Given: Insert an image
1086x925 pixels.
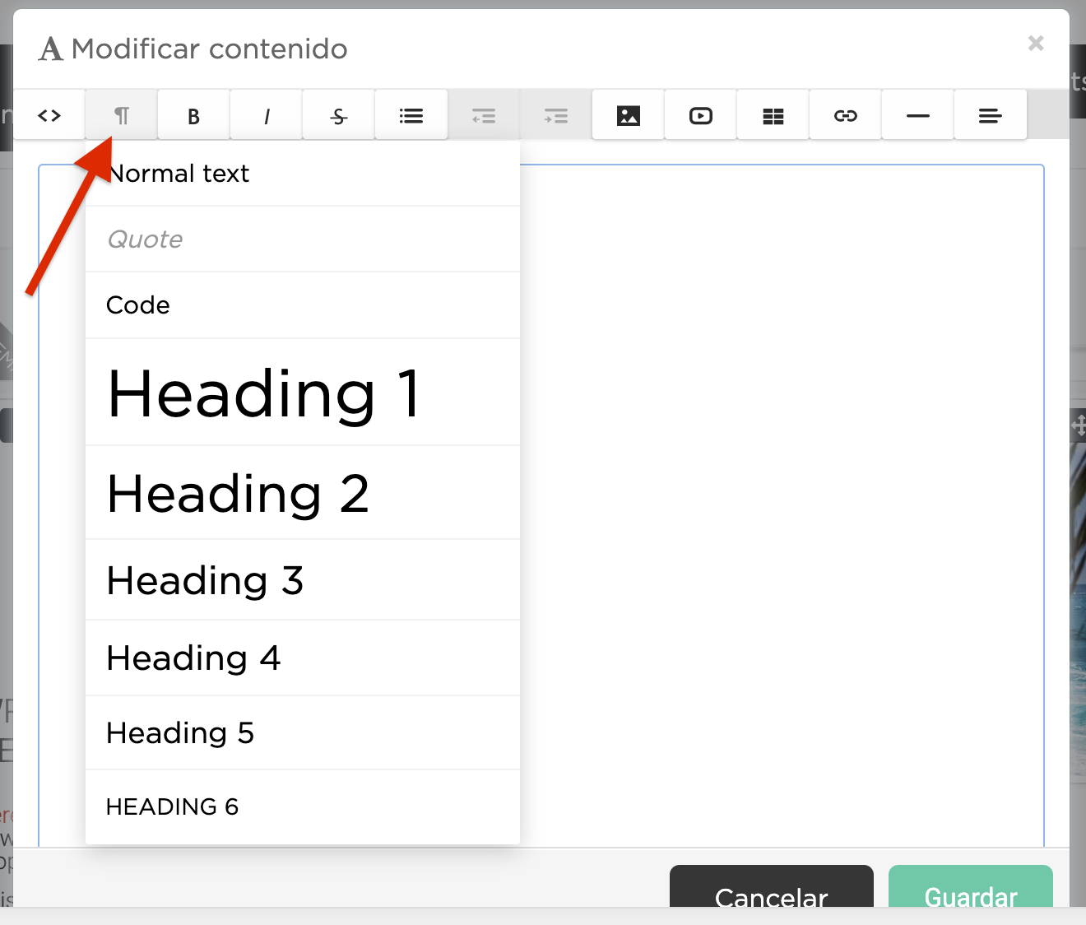Looking at the screenshot, I should pyautogui.click(x=628, y=115).
